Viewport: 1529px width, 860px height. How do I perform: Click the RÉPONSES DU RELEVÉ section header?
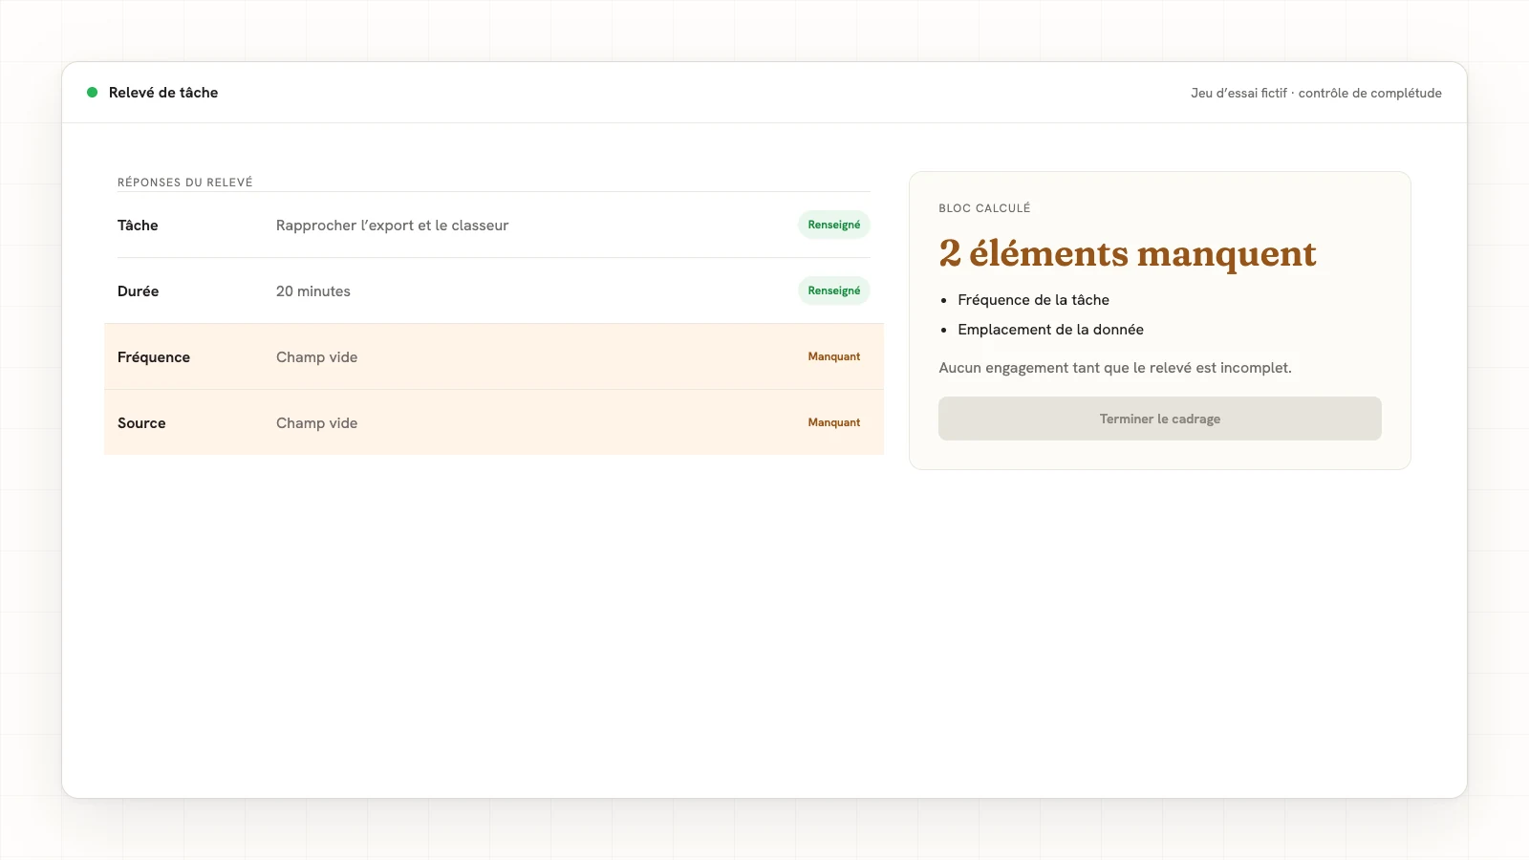point(185,183)
